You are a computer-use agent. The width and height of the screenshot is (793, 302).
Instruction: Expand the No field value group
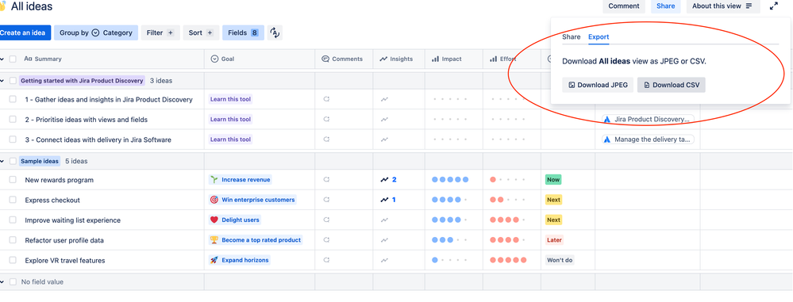[x=2, y=282]
